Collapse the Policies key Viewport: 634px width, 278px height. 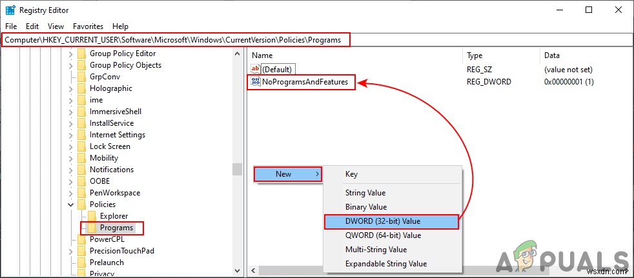coord(71,205)
